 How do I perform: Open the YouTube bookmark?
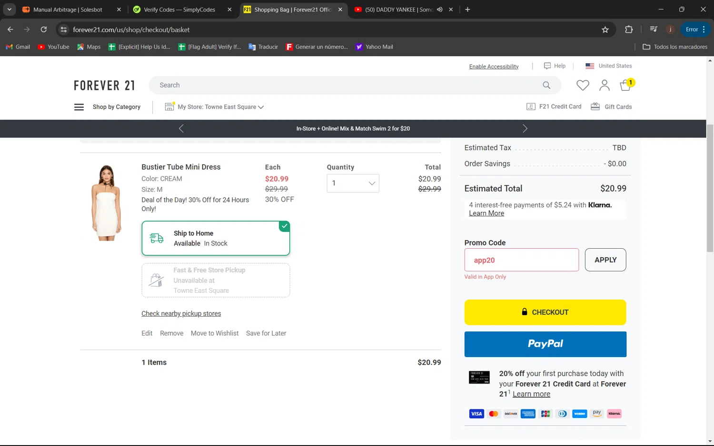tap(53, 47)
